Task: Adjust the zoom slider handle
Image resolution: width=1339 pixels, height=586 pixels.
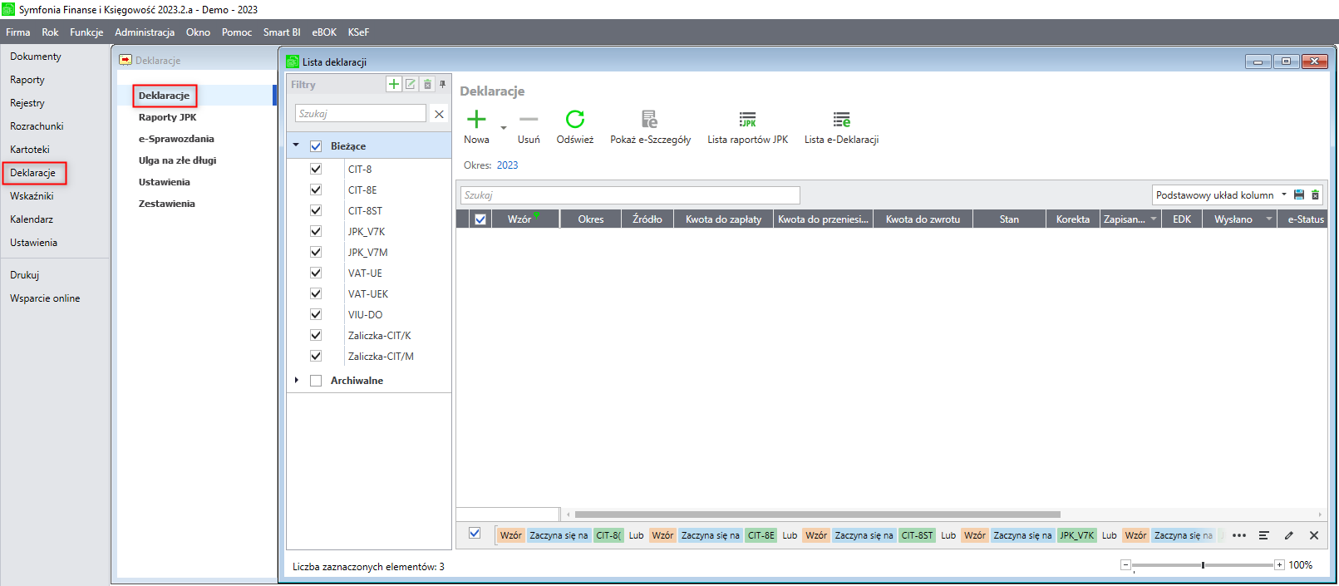Action: pos(1203,565)
